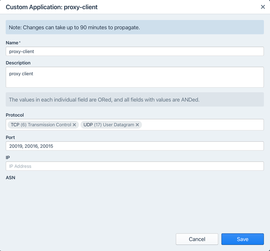Save the custom application

(x=242, y=239)
